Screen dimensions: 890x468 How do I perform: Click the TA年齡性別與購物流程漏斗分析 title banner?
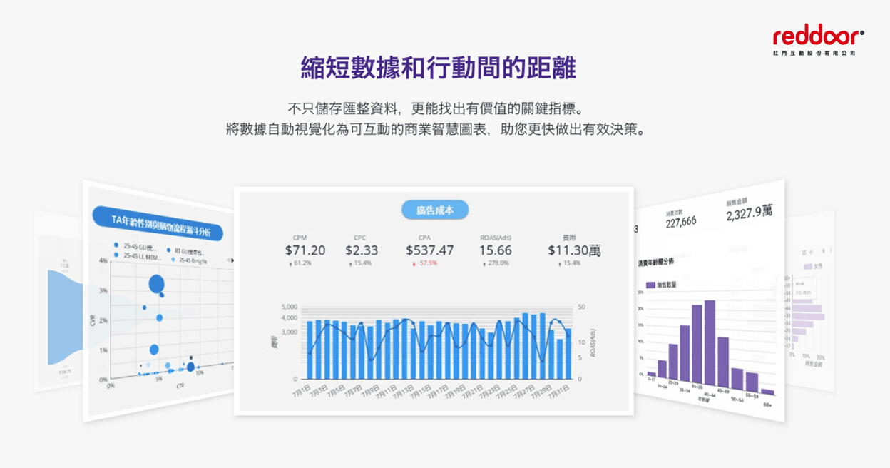158,227
